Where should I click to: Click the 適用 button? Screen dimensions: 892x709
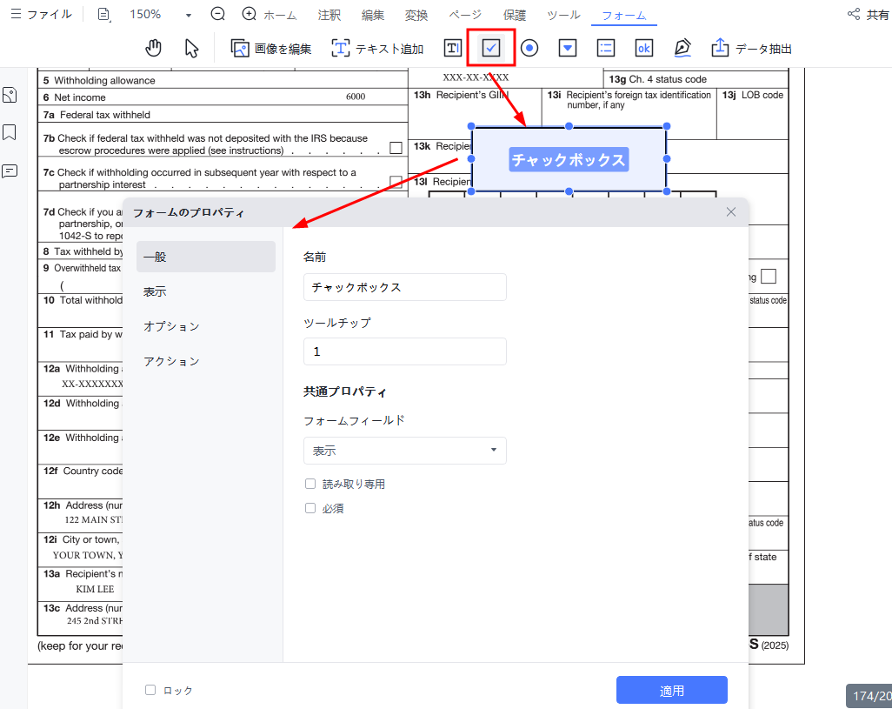pos(671,690)
